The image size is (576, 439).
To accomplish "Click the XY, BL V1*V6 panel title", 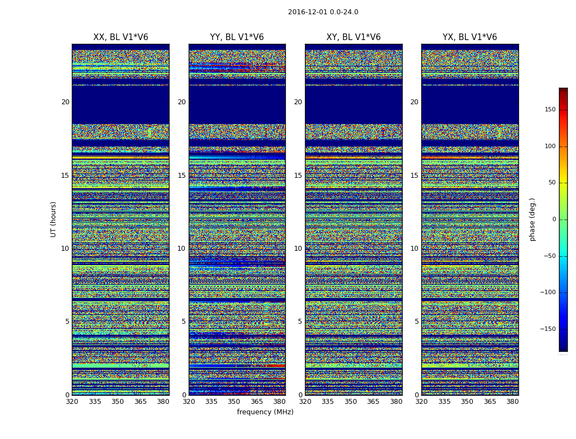I will click(353, 37).
